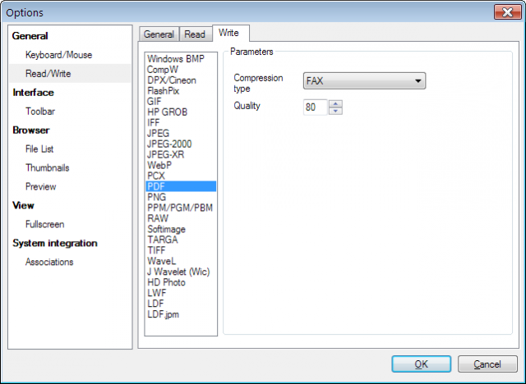Switch to the Read tab

pyautogui.click(x=196, y=34)
